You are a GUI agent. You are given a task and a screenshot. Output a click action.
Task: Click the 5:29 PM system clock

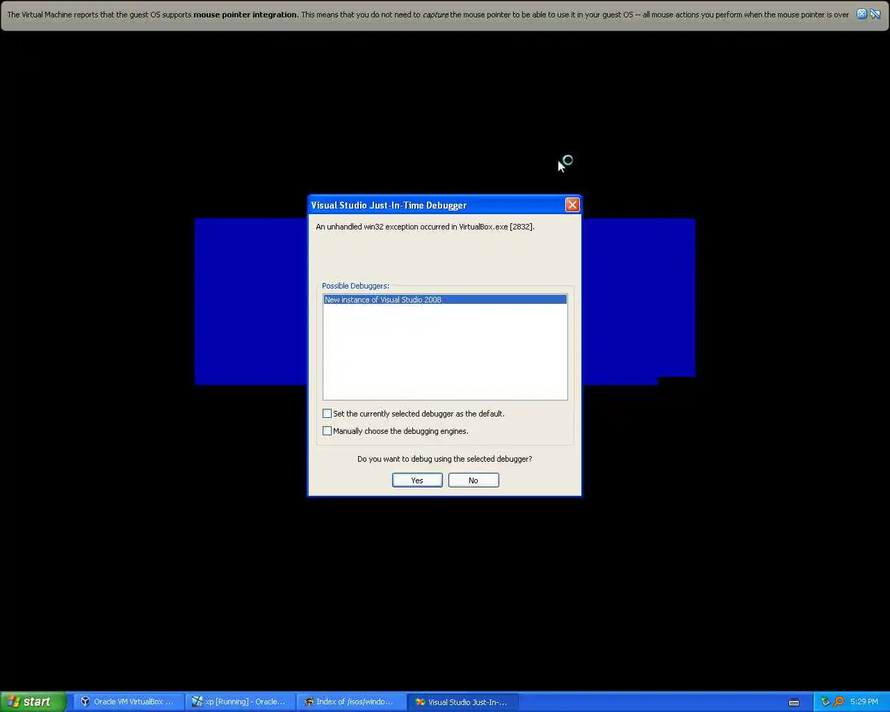point(864,702)
